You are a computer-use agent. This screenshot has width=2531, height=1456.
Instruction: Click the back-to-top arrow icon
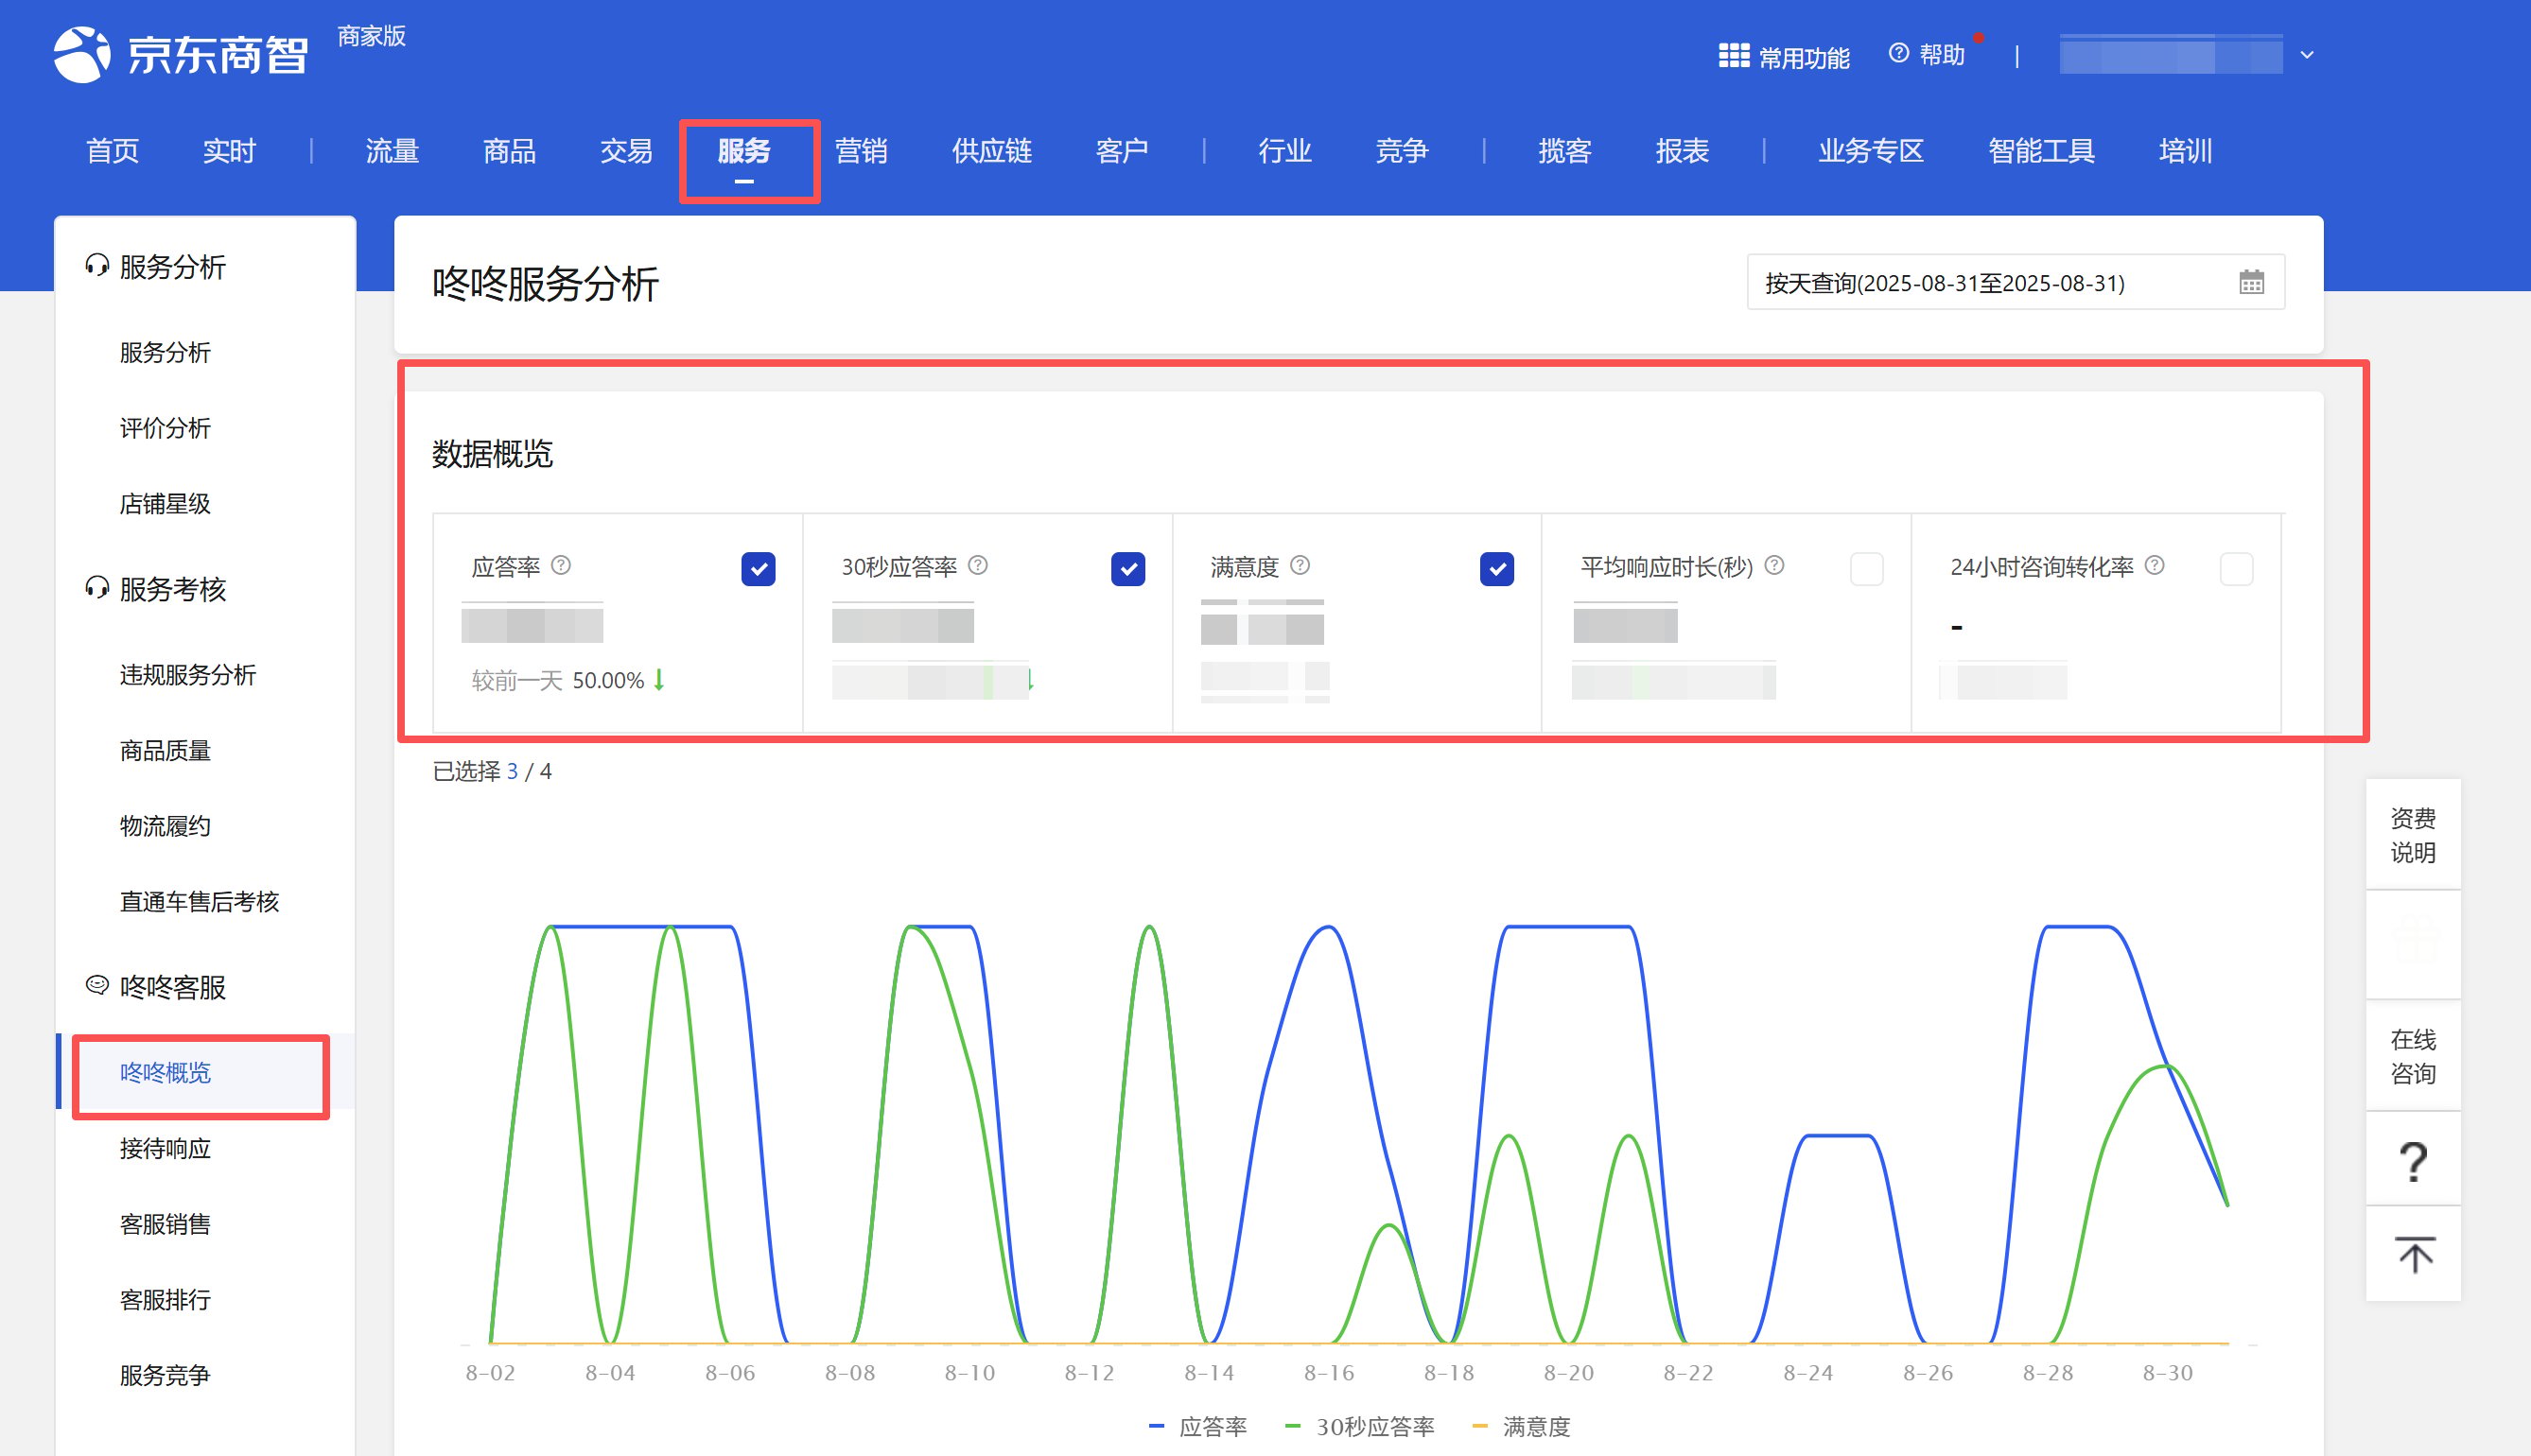[x=2413, y=1254]
